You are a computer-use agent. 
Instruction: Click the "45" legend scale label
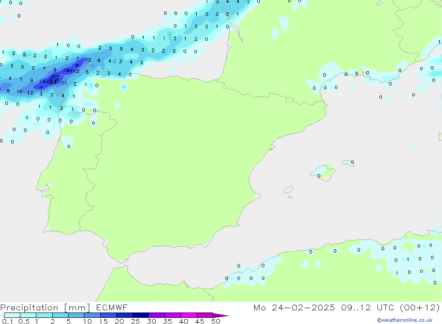click(x=200, y=321)
